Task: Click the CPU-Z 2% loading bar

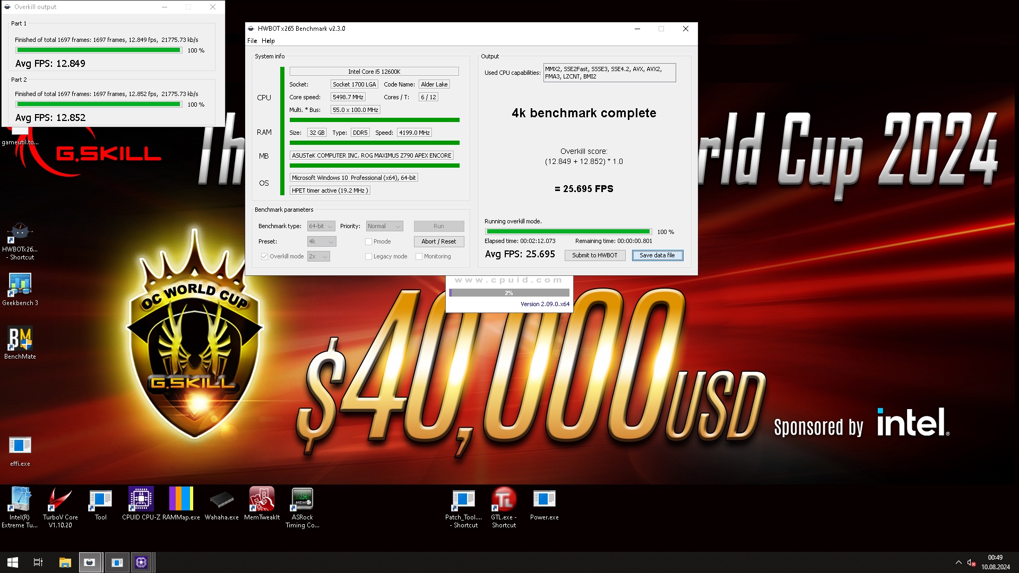Action: point(509,293)
